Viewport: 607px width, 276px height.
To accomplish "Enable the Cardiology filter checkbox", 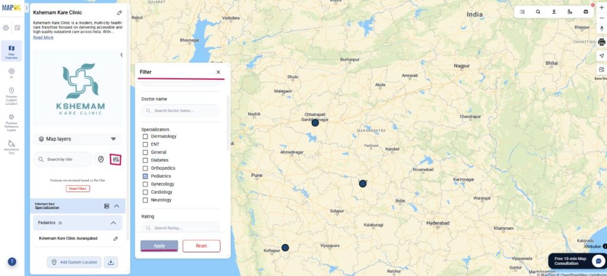I will tap(145, 192).
